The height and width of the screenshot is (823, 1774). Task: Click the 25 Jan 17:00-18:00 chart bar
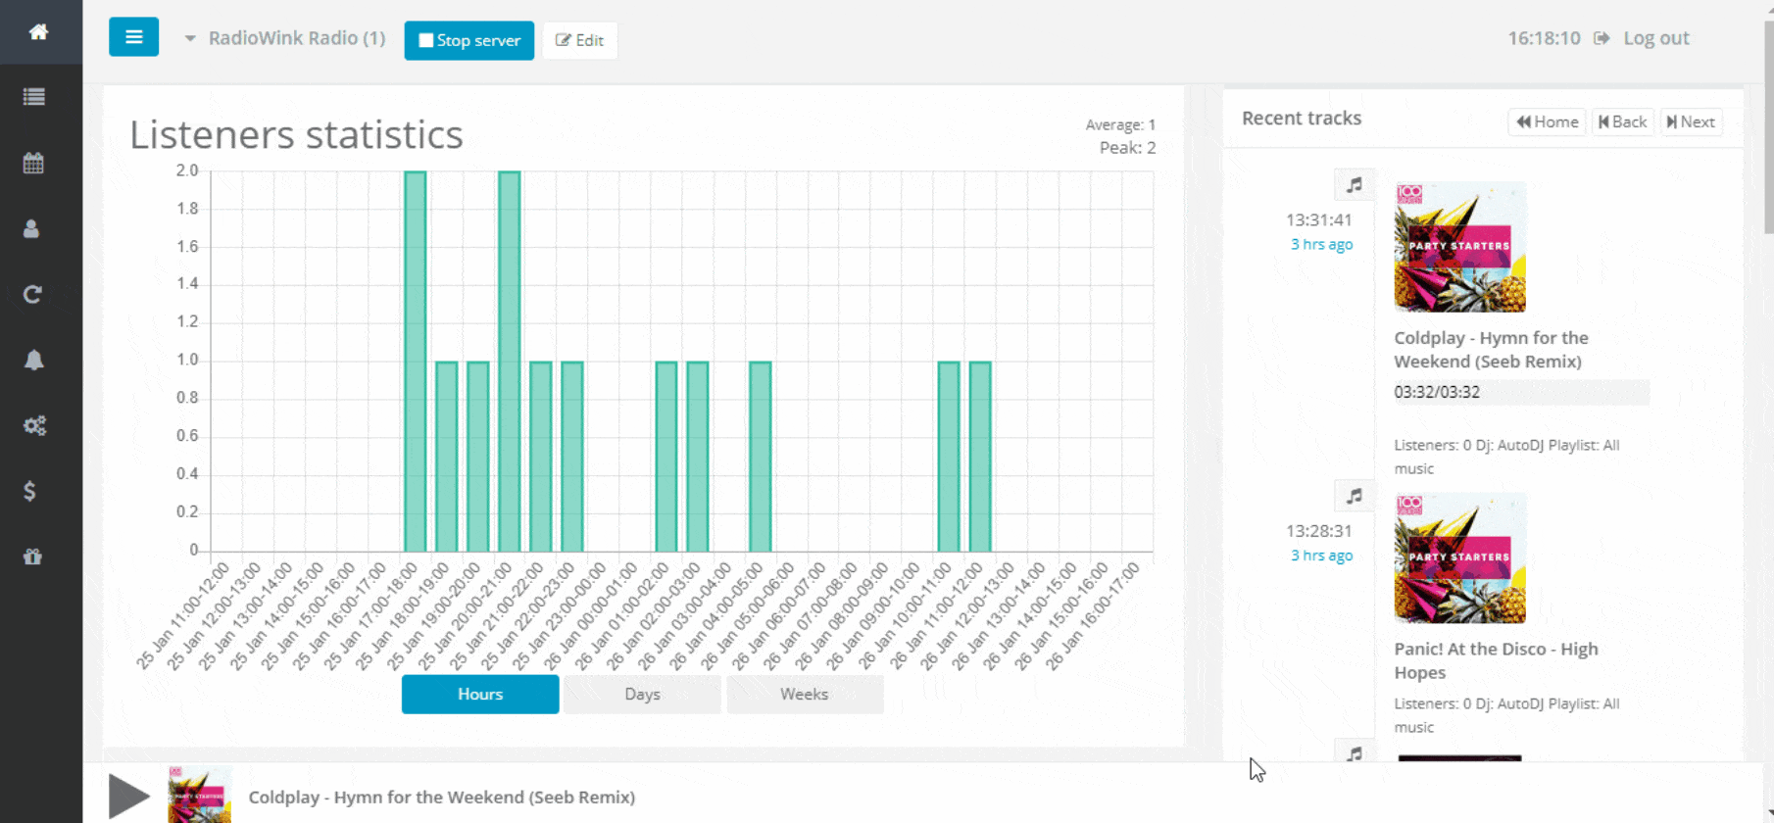(x=416, y=362)
